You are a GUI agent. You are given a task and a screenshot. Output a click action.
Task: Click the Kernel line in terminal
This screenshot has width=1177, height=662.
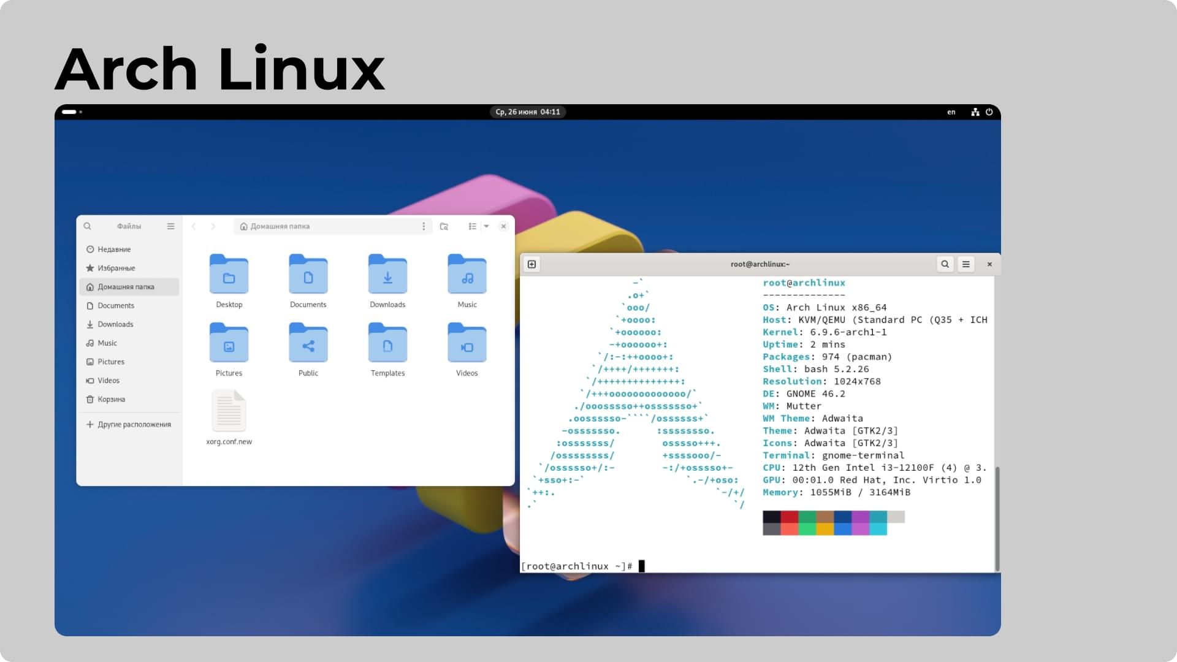[x=825, y=332]
